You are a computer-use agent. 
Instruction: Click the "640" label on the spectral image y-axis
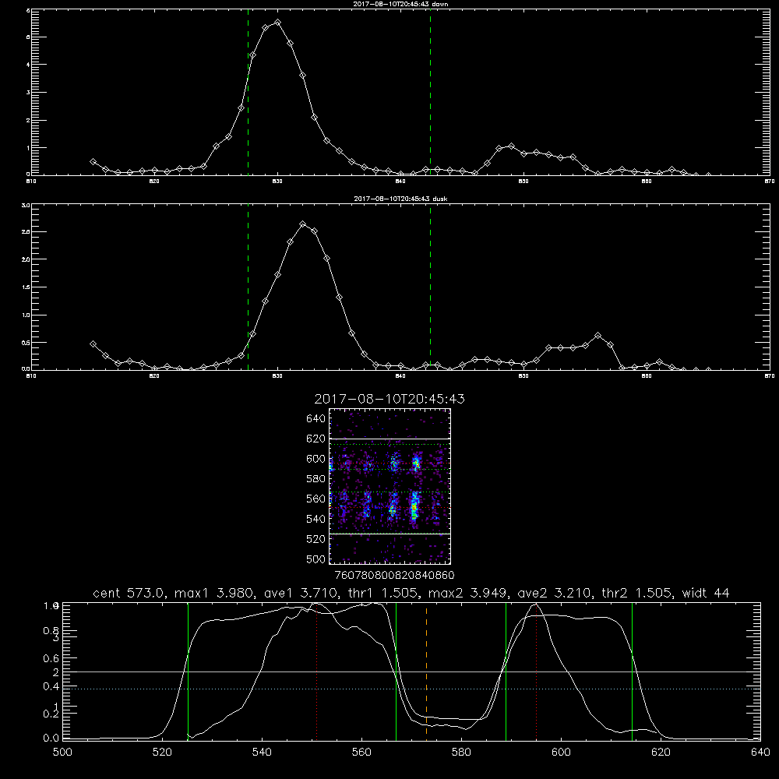coord(316,419)
